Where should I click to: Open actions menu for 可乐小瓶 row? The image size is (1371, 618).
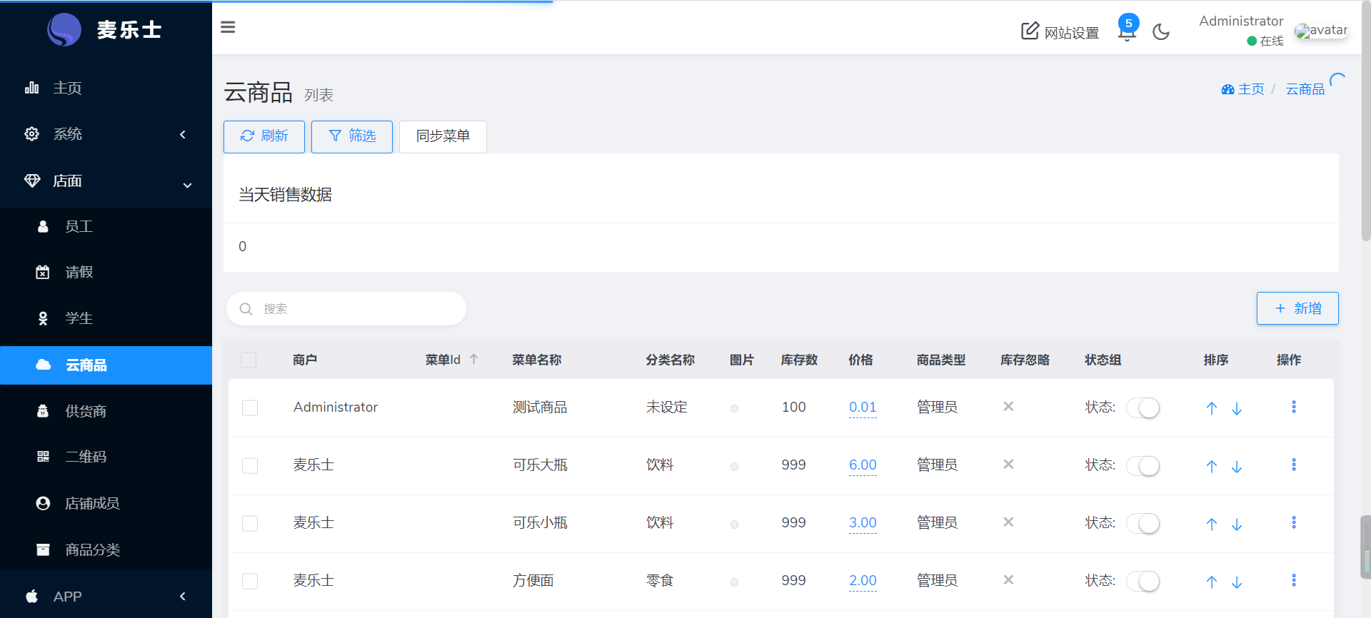(x=1294, y=522)
